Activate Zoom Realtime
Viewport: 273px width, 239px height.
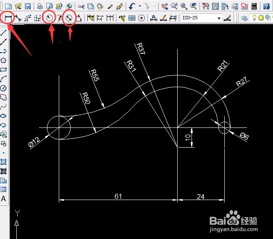[x=174, y=6]
